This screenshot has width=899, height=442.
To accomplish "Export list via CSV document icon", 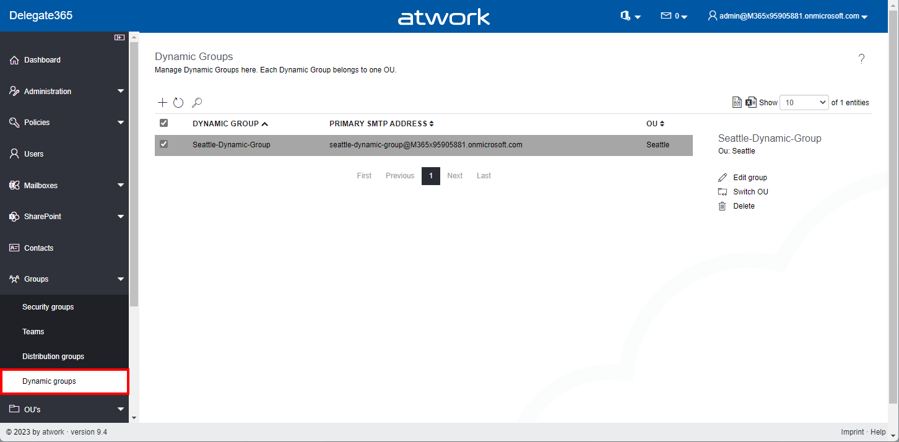I will (737, 103).
